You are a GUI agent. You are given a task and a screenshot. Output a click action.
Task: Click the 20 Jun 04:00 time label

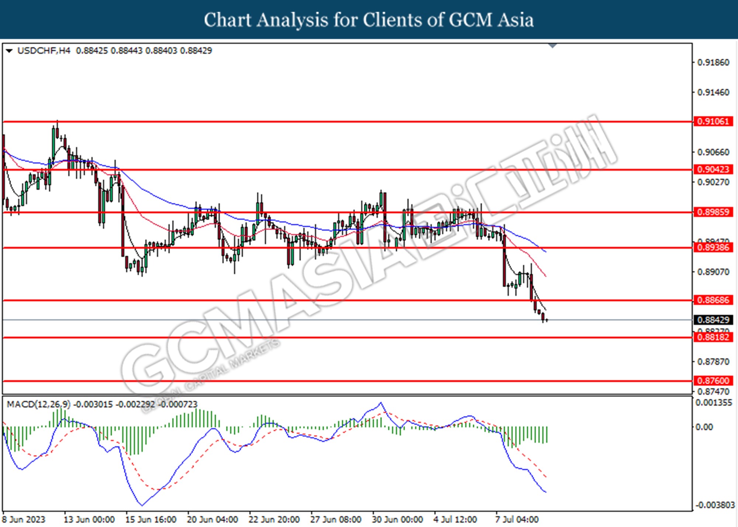pyautogui.click(x=212, y=520)
